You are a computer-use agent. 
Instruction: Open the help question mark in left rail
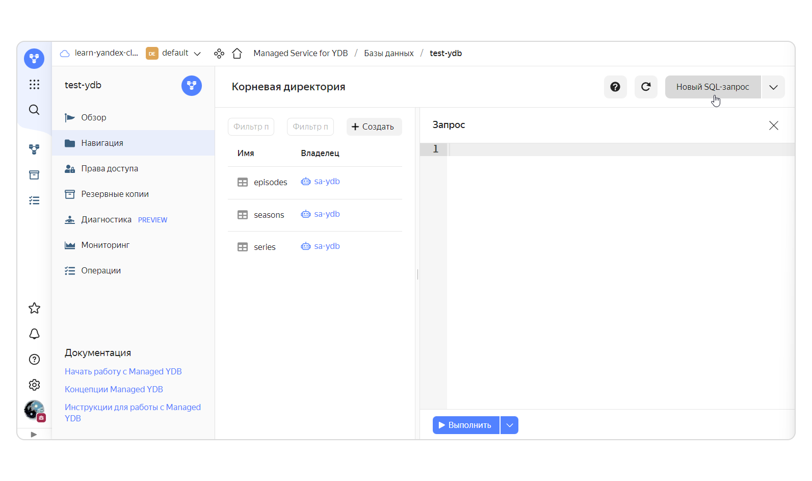click(34, 359)
